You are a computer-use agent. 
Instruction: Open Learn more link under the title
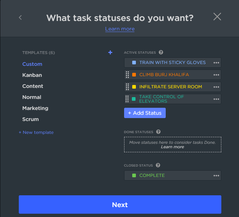[120, 29]
